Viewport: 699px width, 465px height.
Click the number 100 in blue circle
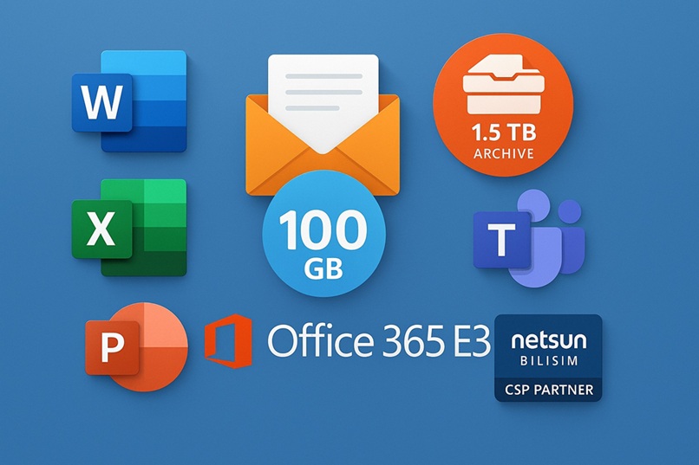pos(323,234)
